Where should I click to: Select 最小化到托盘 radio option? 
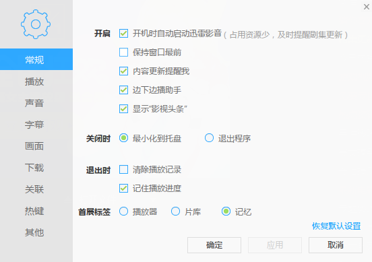[x=123, y=138]
